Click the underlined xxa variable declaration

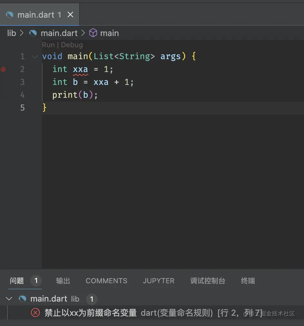tap(81, 69)
